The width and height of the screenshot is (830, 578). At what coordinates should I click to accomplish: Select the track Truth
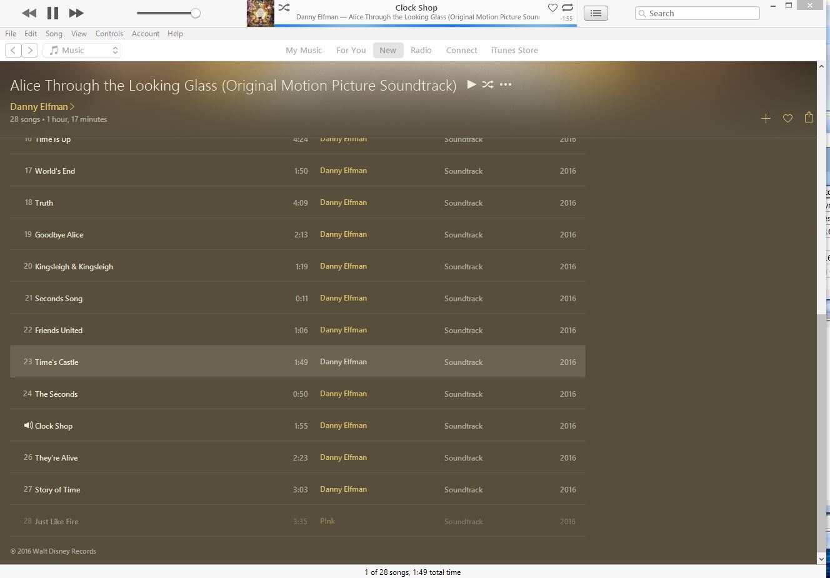tap(297, 202)
